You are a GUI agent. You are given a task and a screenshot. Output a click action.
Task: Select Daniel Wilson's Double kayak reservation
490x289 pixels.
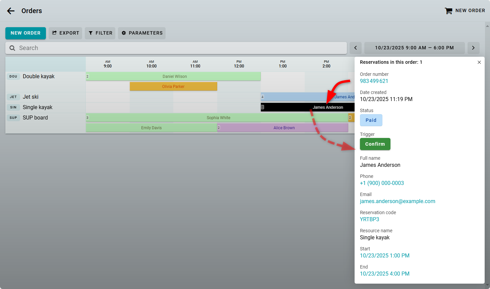coord(174,77)
